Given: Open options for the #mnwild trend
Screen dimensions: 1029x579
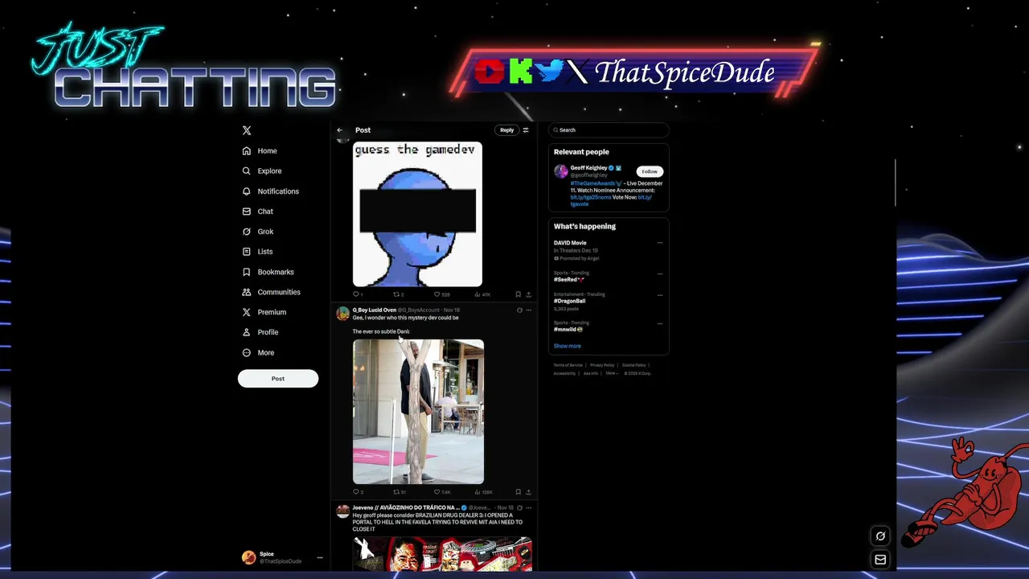Looking at the screenshot, I should click(x=660, y=323).
